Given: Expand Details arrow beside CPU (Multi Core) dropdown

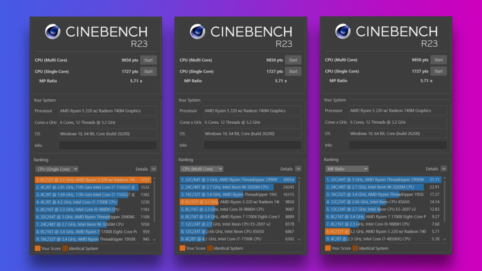Looking at the screenshot, I should point(299,169).
